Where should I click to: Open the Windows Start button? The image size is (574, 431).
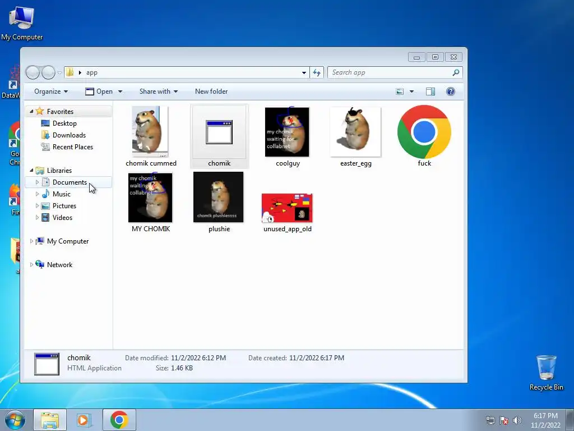pyautogui.click(x=15, y=420)
